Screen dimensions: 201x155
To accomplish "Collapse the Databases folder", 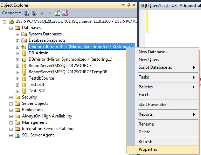I will (11, 28).
